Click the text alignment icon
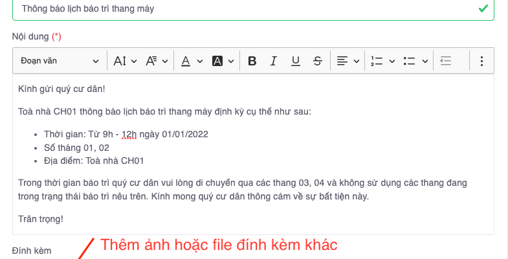Image resolution: width=508 pixels, height=259 pixels. click(x=344, y=61)
